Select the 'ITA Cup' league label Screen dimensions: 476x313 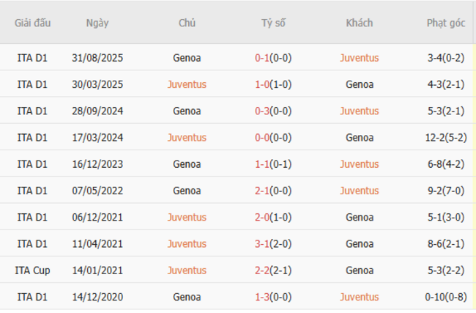pyautogui.click(x=32, y=270)
